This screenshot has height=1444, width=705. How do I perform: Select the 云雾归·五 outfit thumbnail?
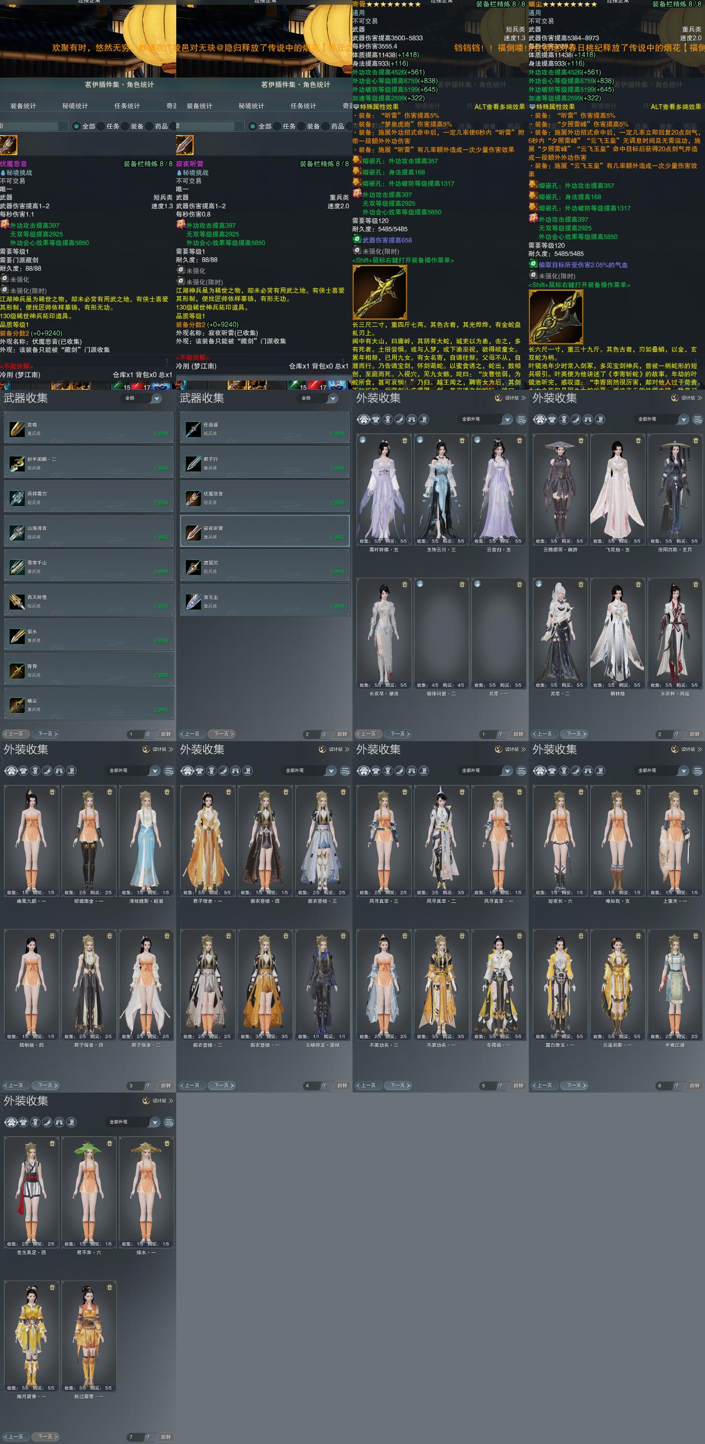point(499,490)
